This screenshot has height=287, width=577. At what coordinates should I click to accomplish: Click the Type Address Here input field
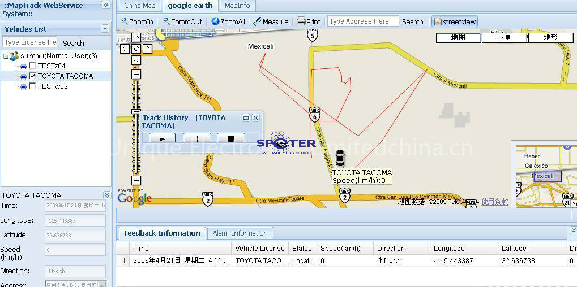(x=362, y=21)
